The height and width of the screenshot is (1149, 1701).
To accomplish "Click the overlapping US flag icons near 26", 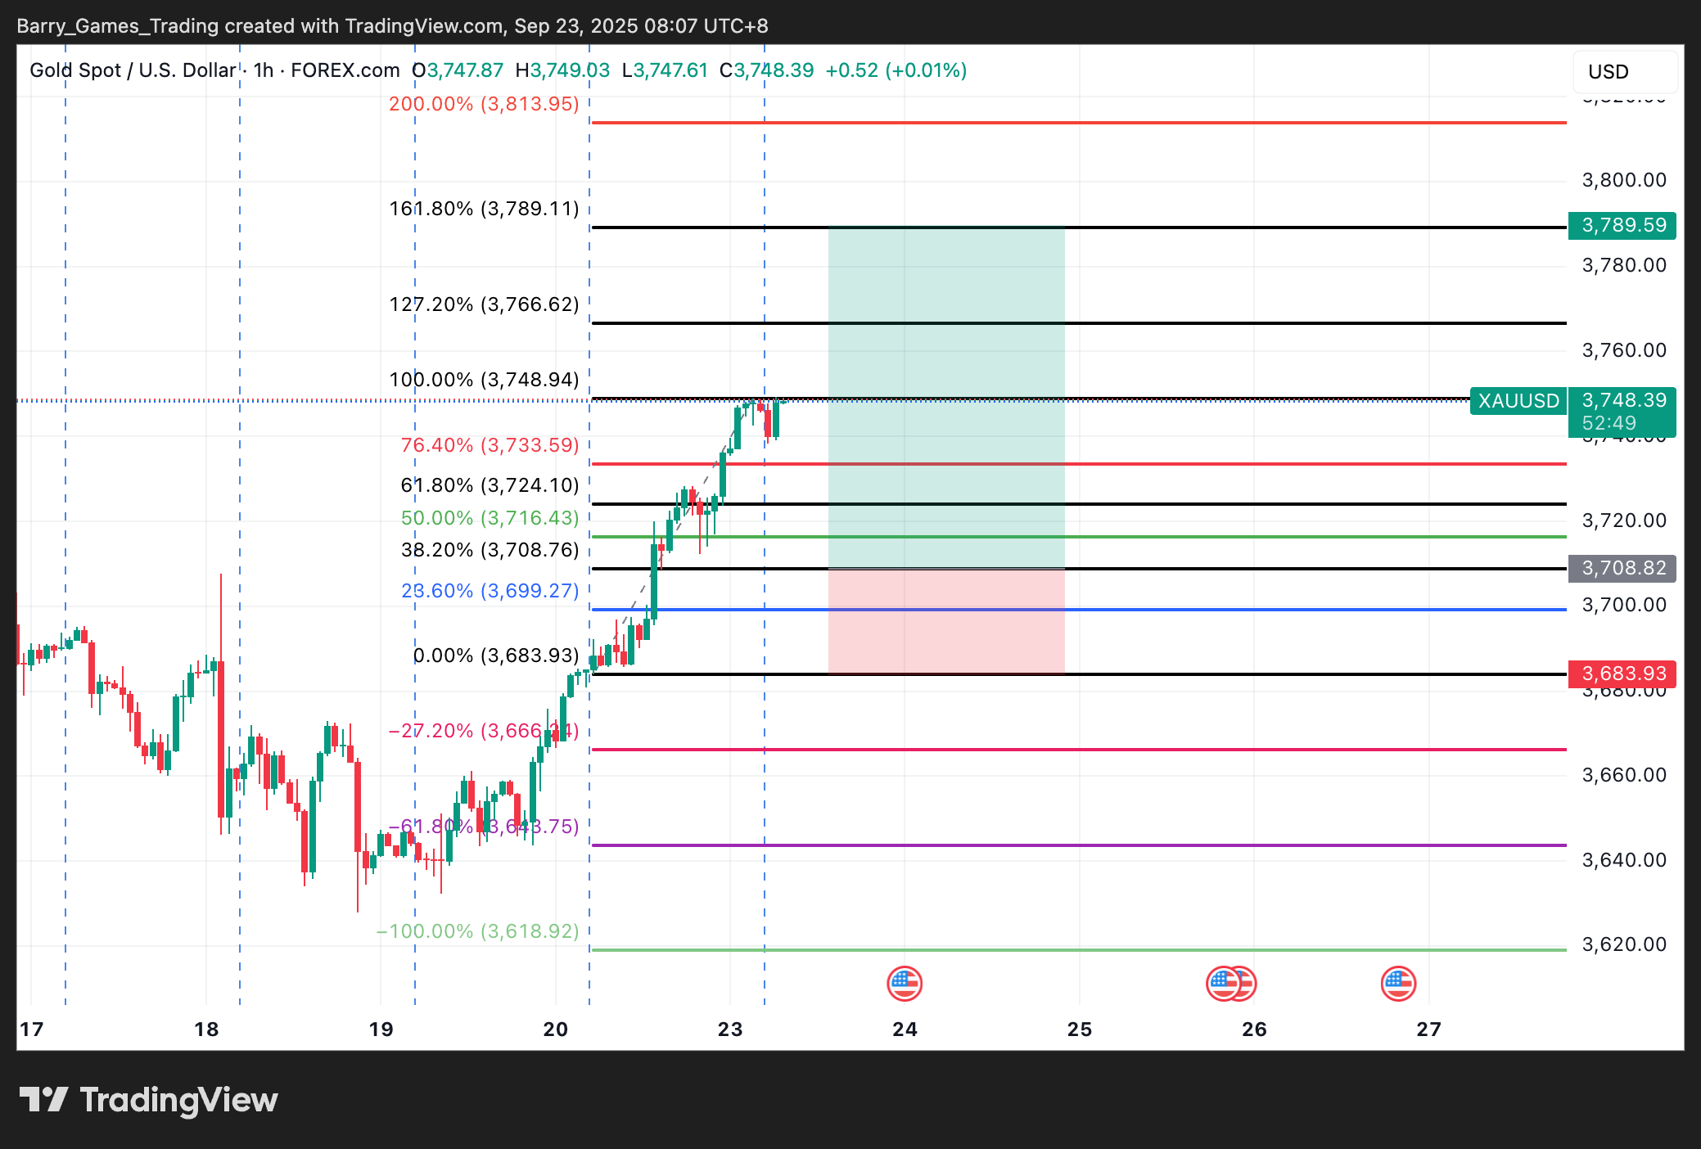I will click(1231, 983).
